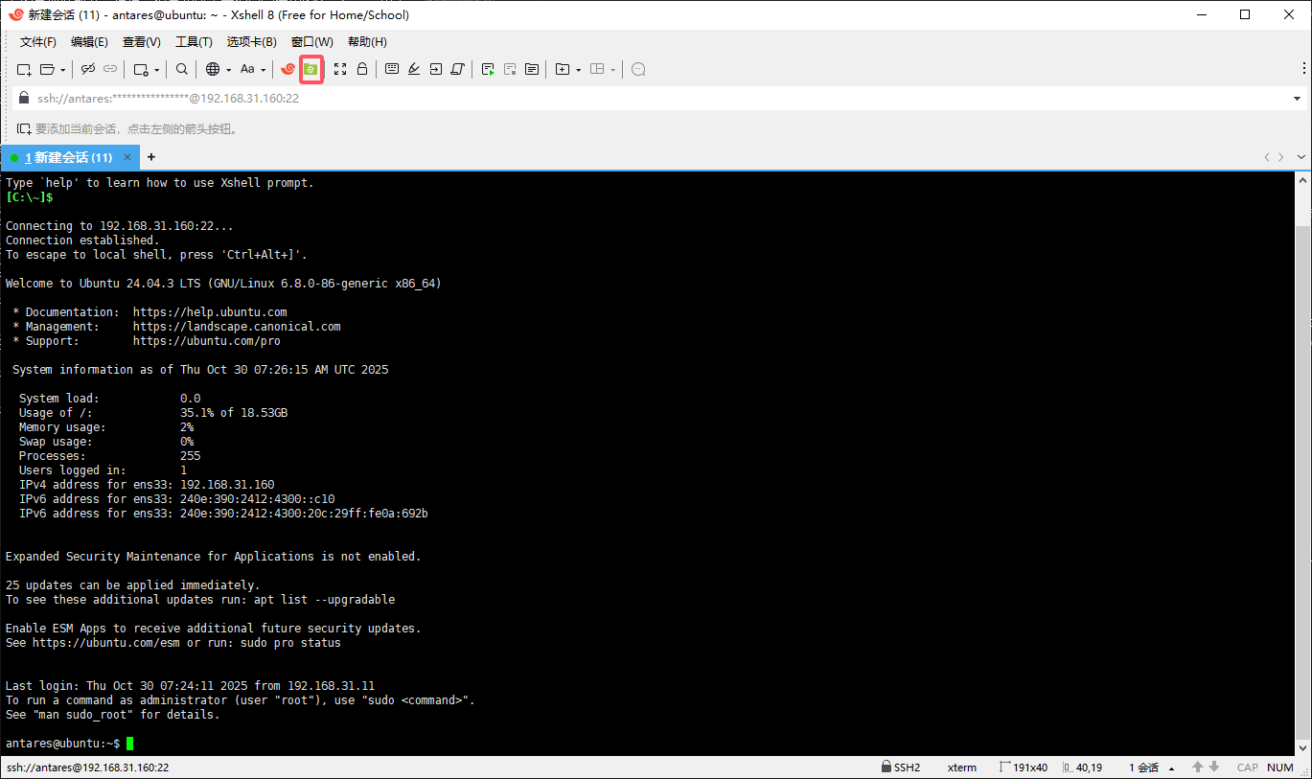Switch to full screen using the expand icon
The height and width of the screenshot is (779, 1312).
point(340,69)
